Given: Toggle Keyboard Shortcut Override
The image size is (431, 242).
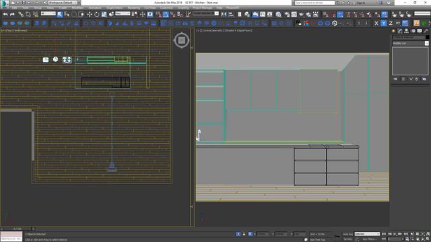Looking at the screenshot, I should (x=150, y=14).
